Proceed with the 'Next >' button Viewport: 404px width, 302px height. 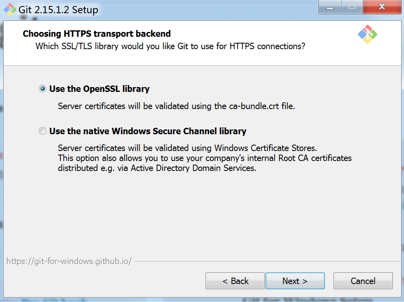tap(295, 281)
